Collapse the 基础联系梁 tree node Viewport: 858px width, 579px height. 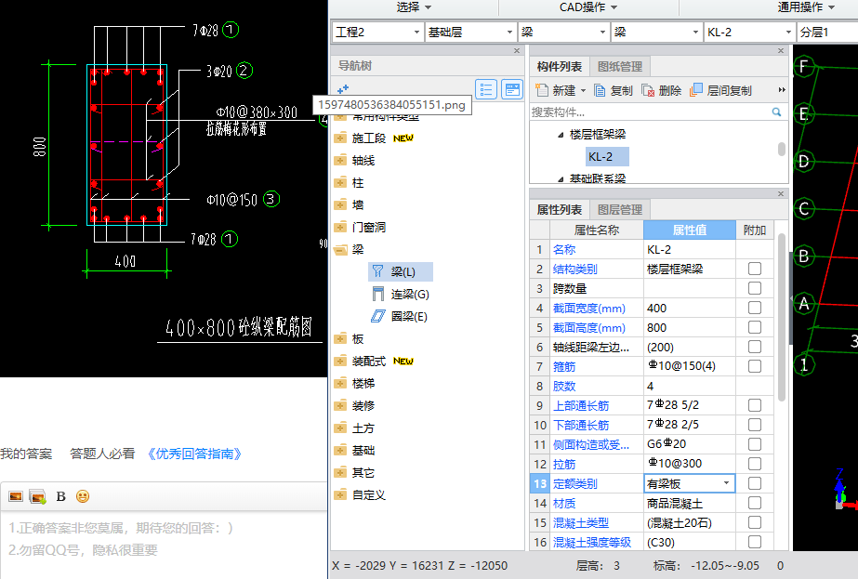[561, 179]
